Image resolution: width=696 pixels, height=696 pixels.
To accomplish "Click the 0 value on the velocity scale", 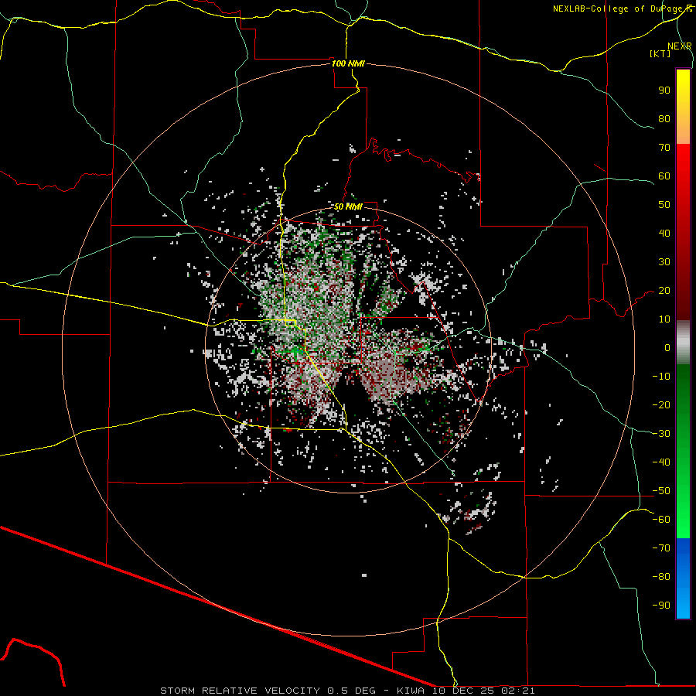I will click(667, 347).
